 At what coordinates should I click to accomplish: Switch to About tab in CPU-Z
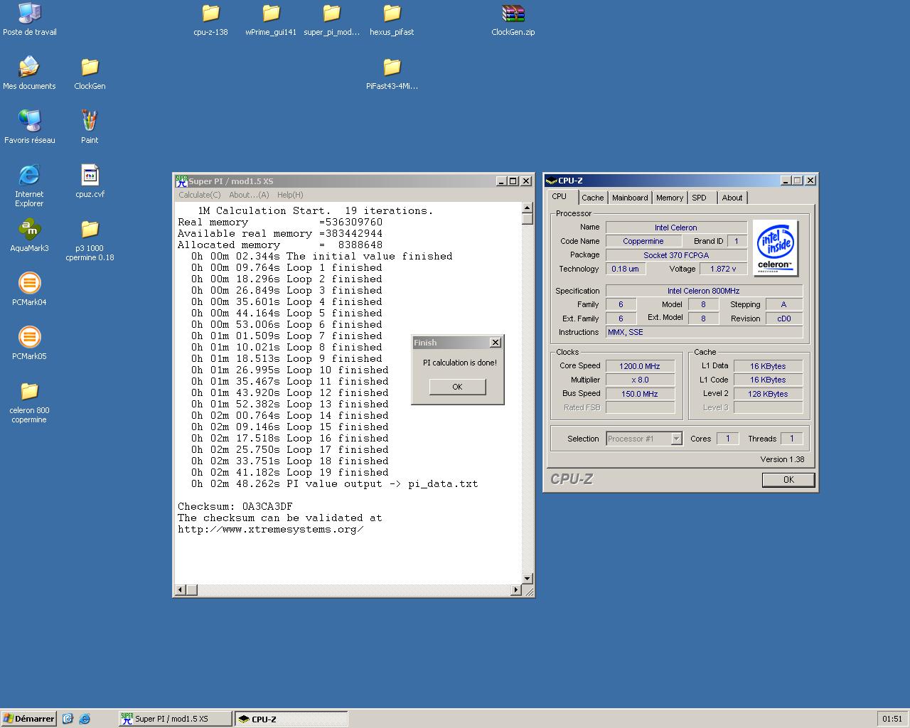732,198
